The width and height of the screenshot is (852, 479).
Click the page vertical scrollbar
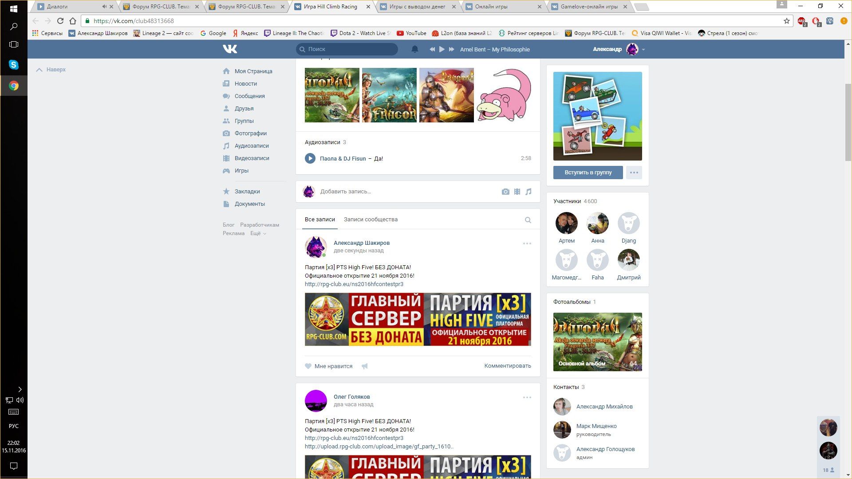pyautogui.click(x=848, y=122)
